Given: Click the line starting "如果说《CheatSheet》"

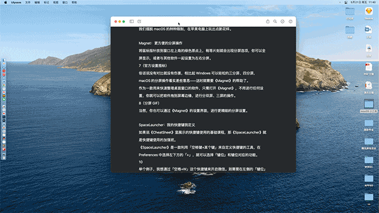Looking at the screenshot, I should (203, 133).
